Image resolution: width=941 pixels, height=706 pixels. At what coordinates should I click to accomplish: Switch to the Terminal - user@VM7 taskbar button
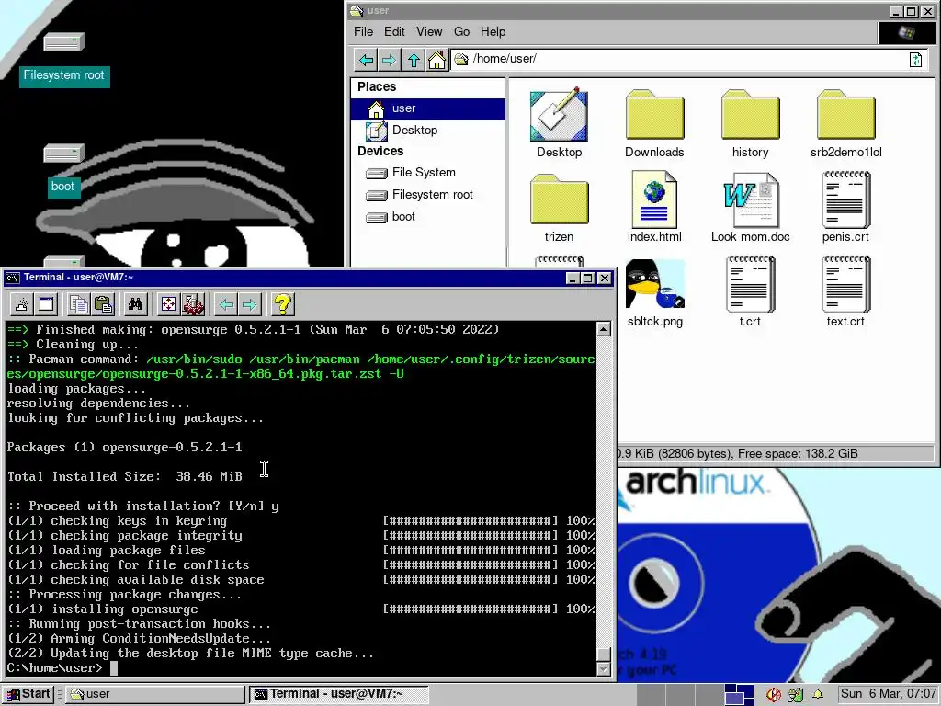pyautogui.click(x=338, y=694)
